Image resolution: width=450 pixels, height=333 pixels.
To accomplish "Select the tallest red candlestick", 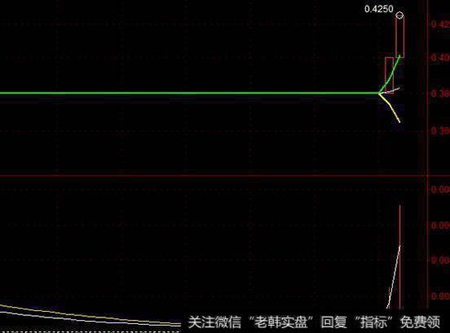I will click(399, 36).
